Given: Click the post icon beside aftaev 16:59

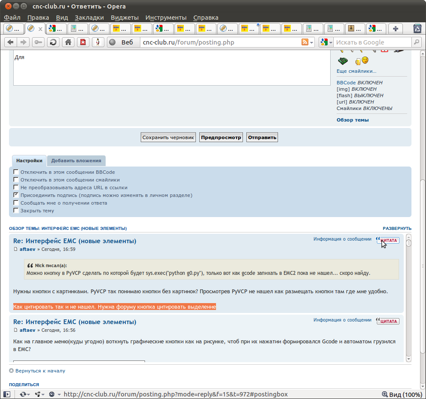Looking at the screenshot, I should tap(15, 249).
